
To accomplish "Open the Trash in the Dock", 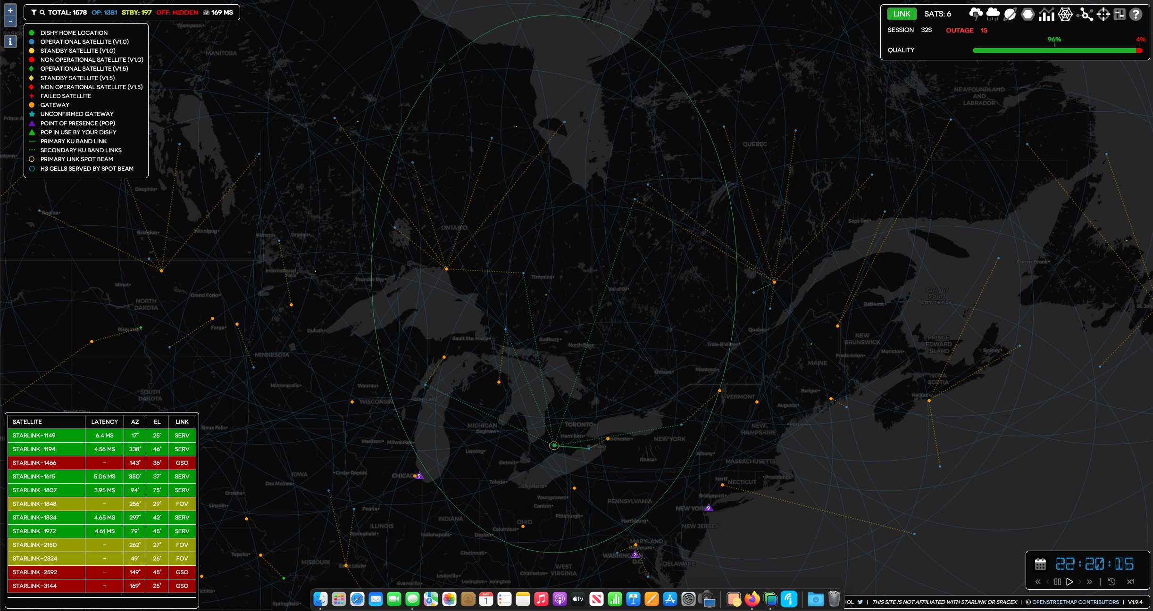I will (x=834, y=599).
